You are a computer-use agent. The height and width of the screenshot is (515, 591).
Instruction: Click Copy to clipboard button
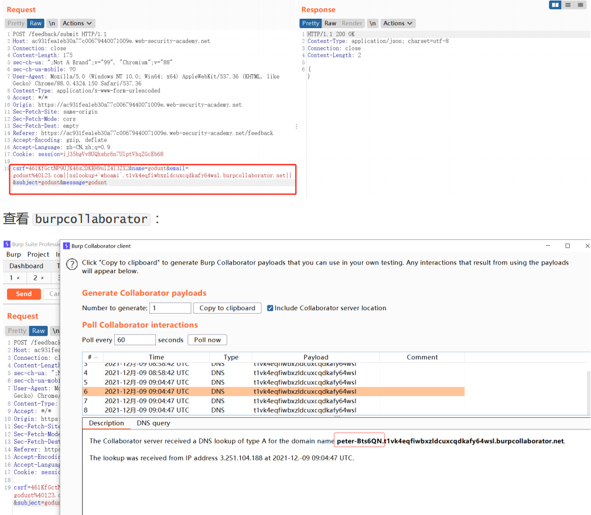[x=227, y=308]
